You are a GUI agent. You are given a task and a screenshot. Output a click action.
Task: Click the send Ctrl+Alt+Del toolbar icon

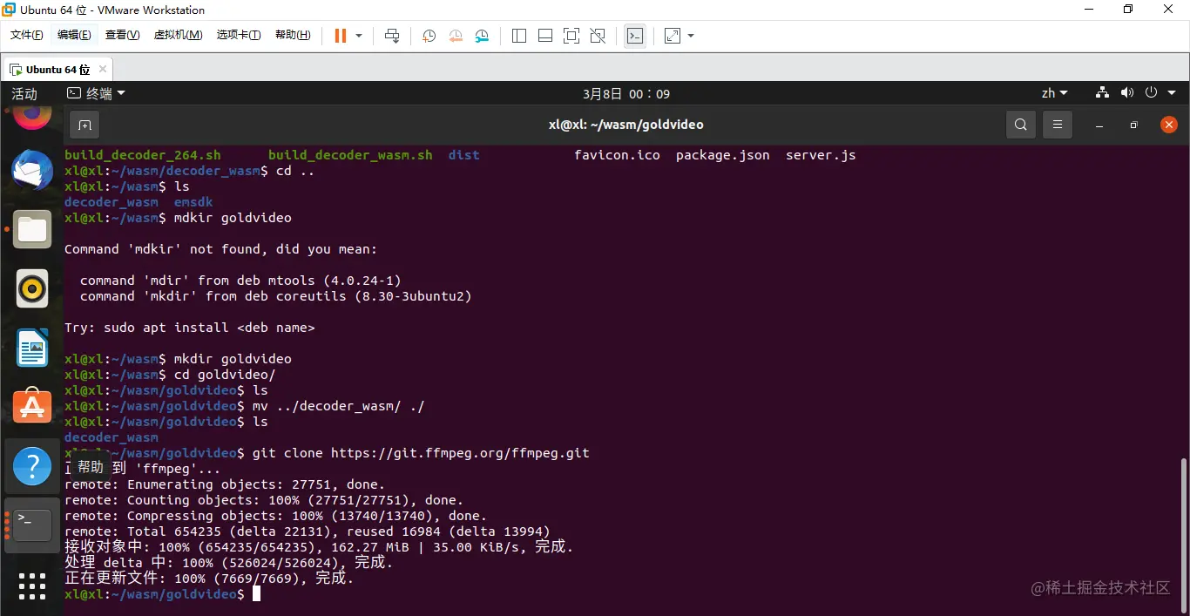click(x=392, y=36)
